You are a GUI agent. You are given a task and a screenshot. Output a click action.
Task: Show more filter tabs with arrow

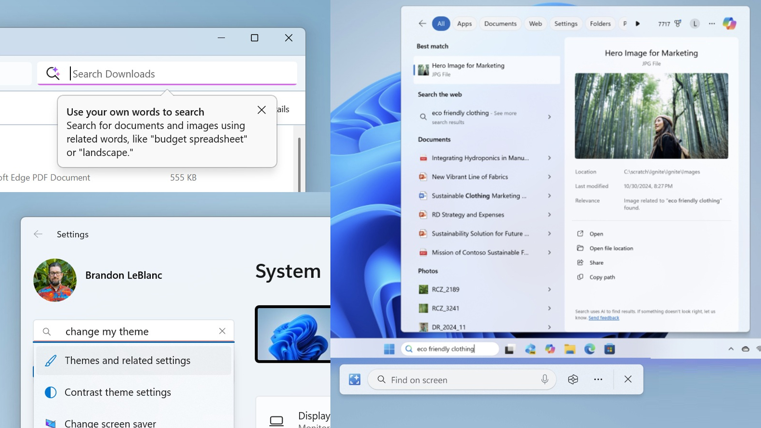point(638,23)
